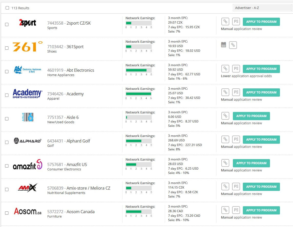Click the Academy Sports+Outdoors logo

click(x=27, y=94)
